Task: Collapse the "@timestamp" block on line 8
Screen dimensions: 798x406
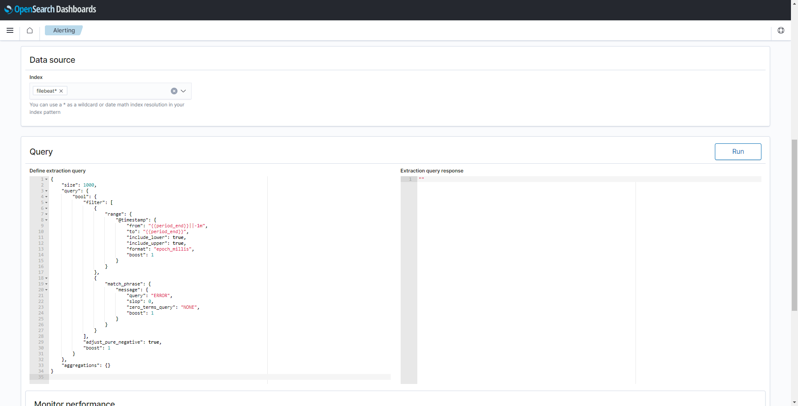Action: click(46, 220)
